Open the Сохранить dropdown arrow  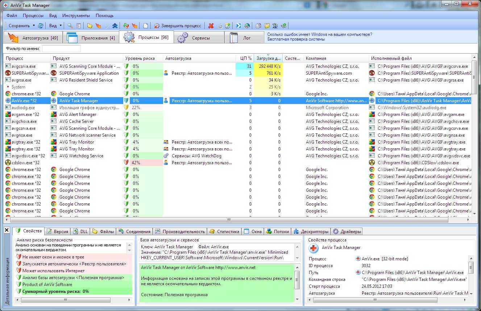pos(34,26)
